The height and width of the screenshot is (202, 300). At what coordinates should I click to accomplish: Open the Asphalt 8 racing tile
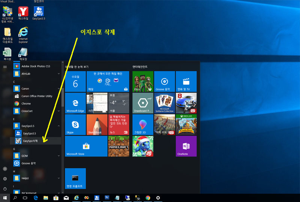[186, 103]
